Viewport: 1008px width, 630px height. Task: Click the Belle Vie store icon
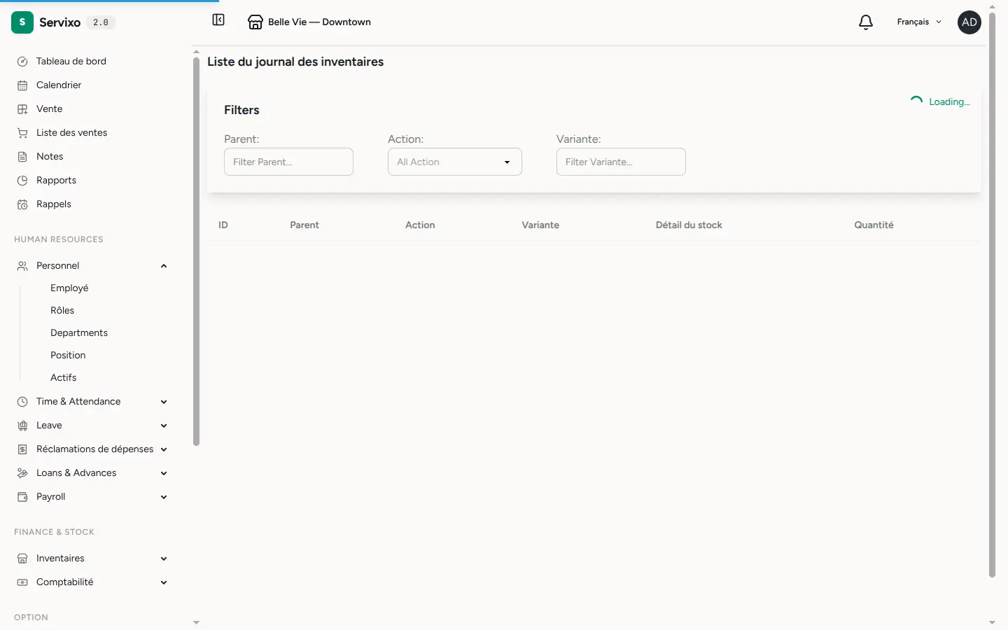pyautogui.click(x=255, y=22)
